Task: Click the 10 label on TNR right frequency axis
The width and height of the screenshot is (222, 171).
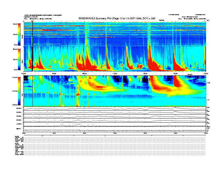Action: [208, 100]
